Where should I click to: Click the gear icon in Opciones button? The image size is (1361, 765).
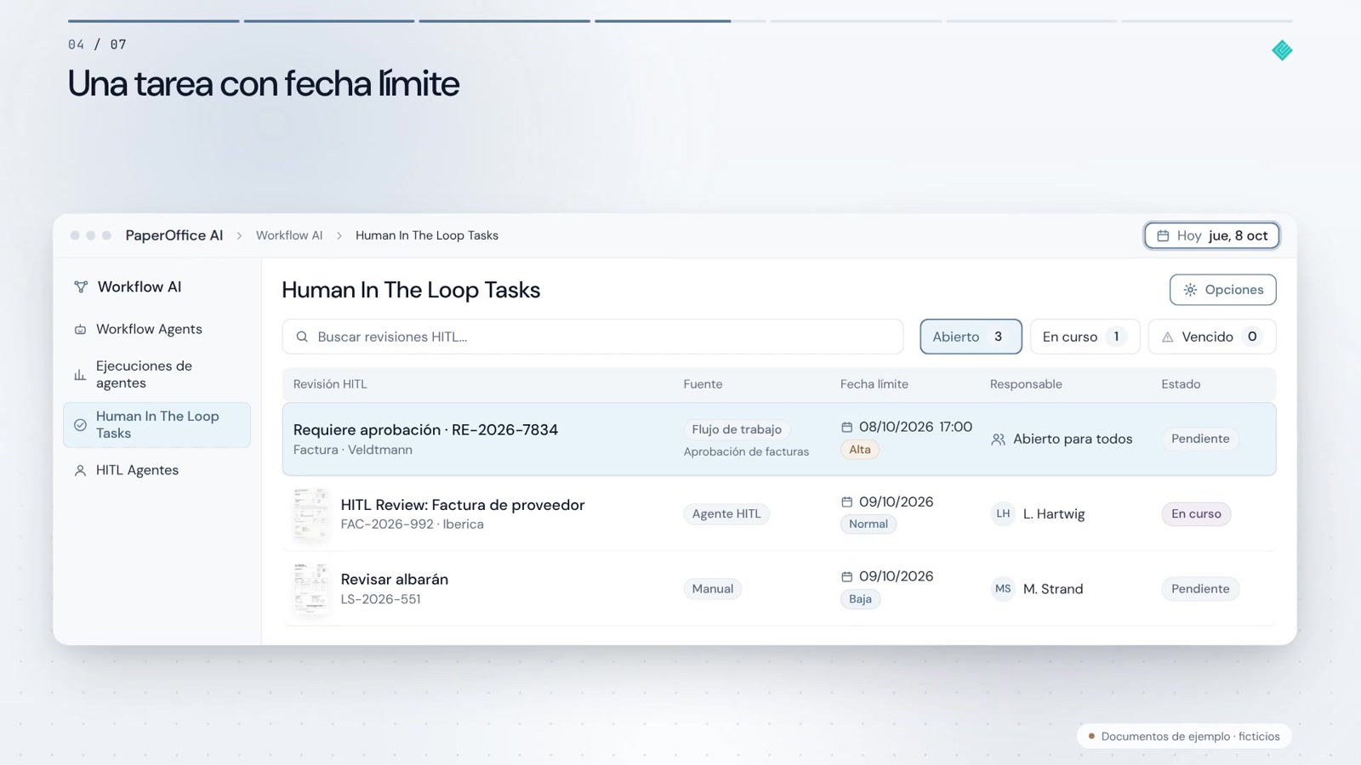[1190, 290]
